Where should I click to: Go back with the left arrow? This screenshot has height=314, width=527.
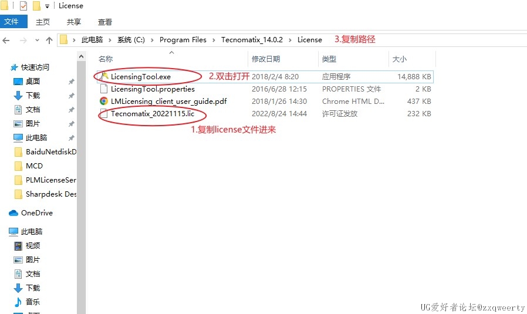(x=6, y=40)
